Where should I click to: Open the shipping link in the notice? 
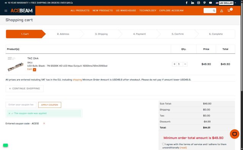point(77,80)
